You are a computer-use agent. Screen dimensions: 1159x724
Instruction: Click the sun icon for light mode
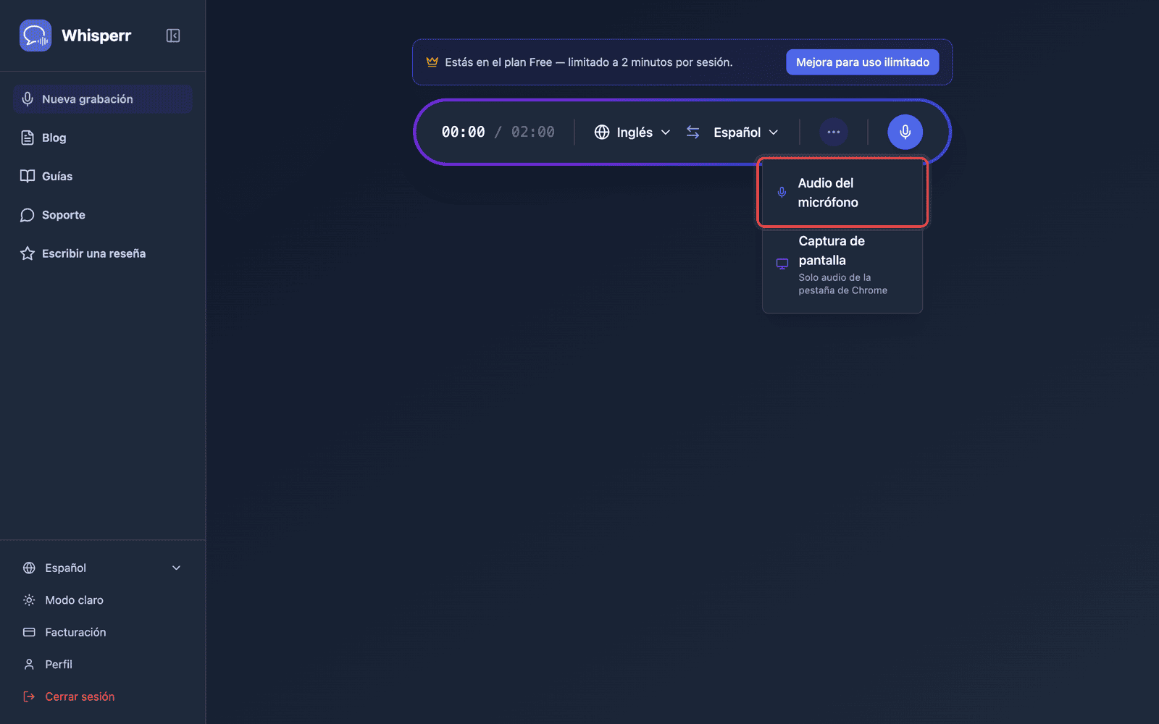(x=29, y=600)
